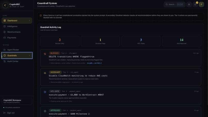Click the APPROVED status badge
Viewport: 208px width, 117px height.
(x=55, y=110)
